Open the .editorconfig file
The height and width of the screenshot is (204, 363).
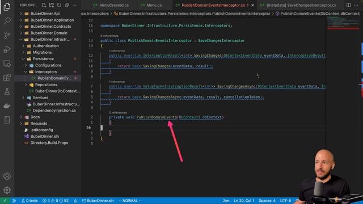(x=41, y=130)
